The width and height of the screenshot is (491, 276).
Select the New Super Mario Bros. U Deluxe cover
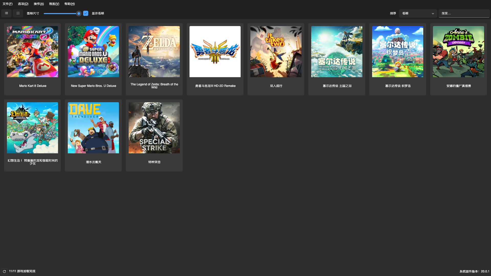(93, 52)
